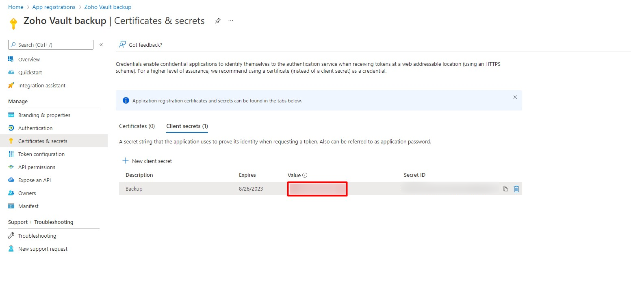The image size is (631, 308).
Task: Click the Owners people icon
Action: click(x=11, y=193)
